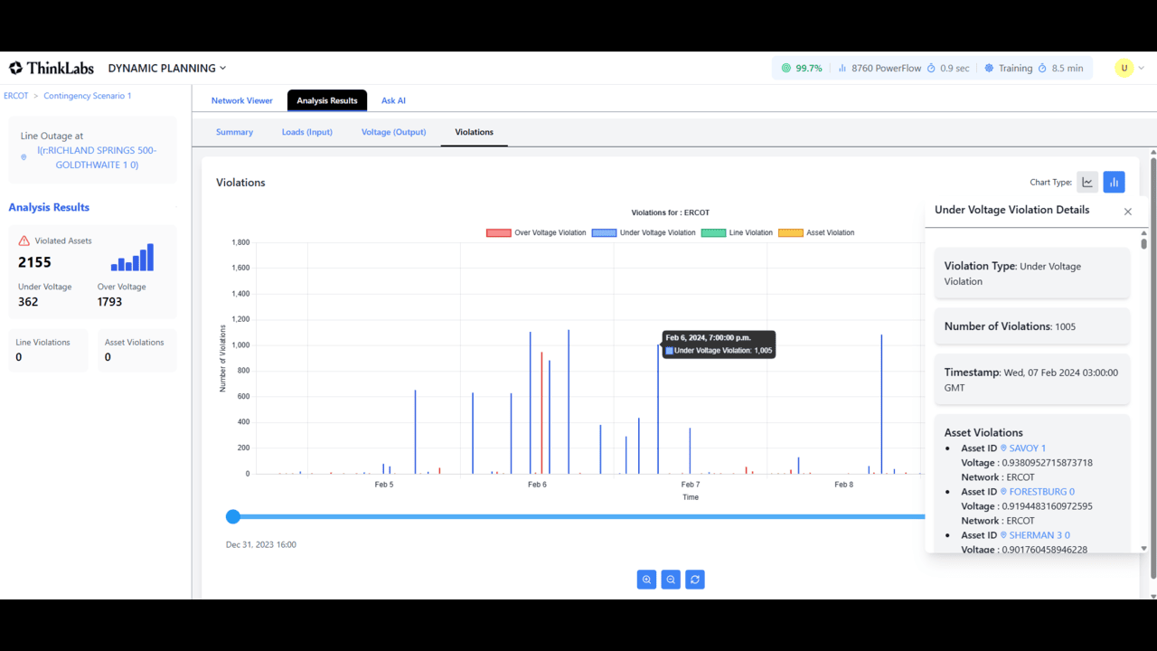This screenshot has height=651, width=1157.
Task: Open the Ask AI tab
Action: coord(393,100)
